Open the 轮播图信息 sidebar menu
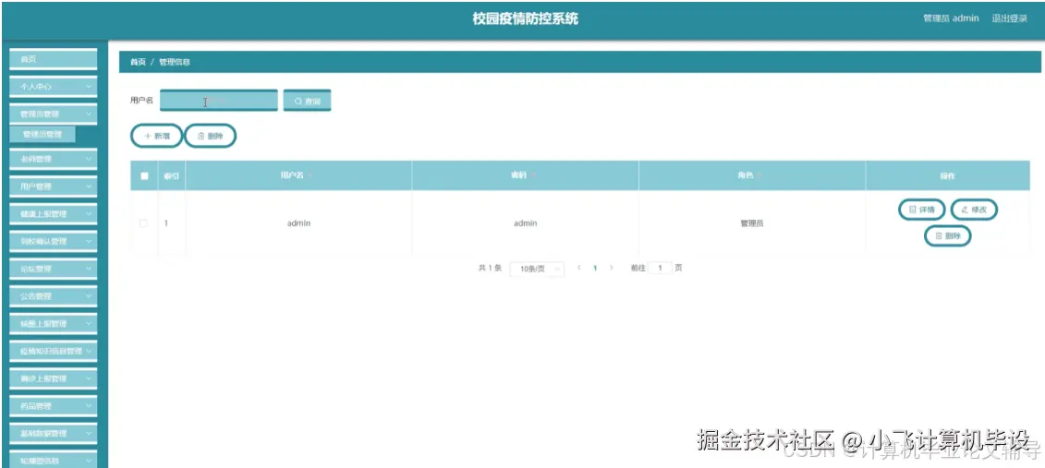 (x=53, y=460)
